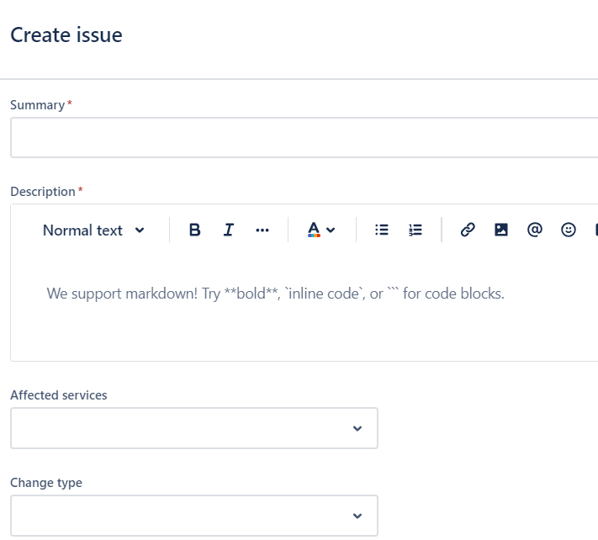The width and height of the screenshot is (598, 540).
Task: Click the text color dropdown chevron
Action: click(331, 230)
